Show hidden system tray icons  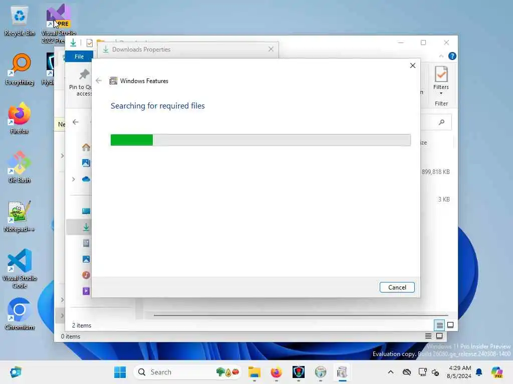tap(391, 372)
